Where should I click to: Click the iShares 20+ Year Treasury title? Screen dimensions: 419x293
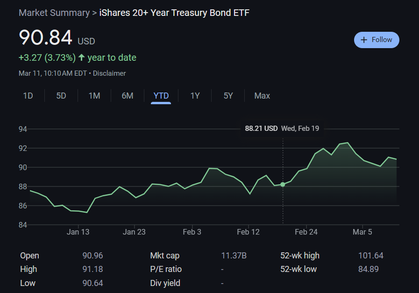click(x=174, y=13)
